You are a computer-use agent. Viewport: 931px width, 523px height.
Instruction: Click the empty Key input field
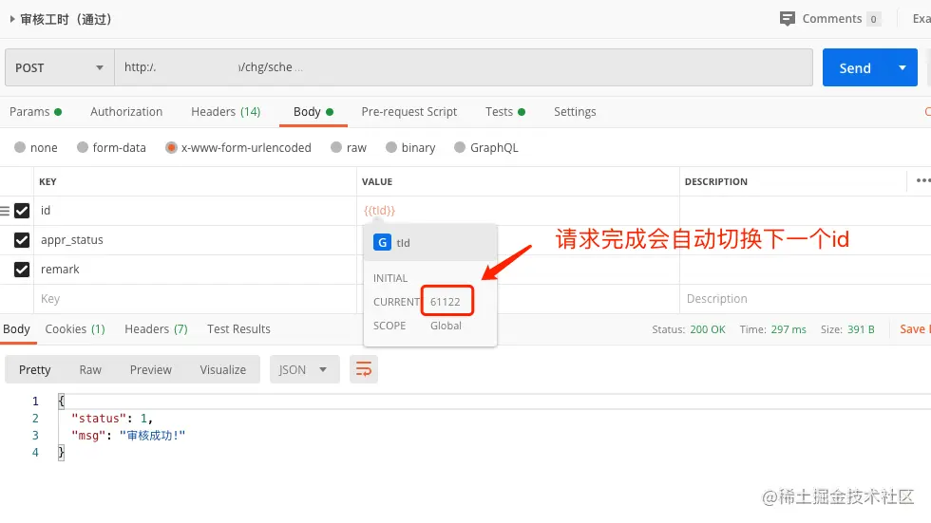pos(195,299)
